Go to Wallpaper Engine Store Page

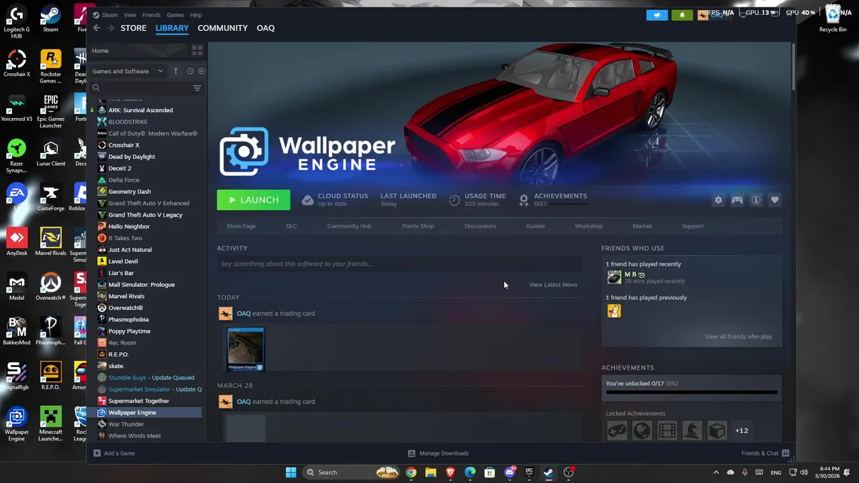(241, 226)
